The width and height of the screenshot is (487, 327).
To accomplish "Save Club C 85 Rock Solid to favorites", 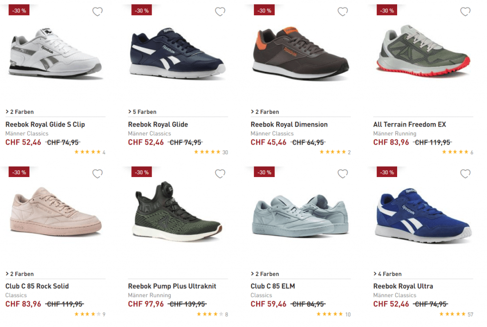I will pos(97,174).
